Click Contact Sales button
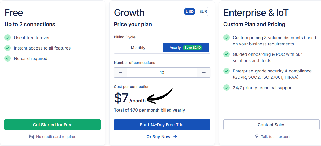Viewport: 321px width, 146px height. pos(271,125)
